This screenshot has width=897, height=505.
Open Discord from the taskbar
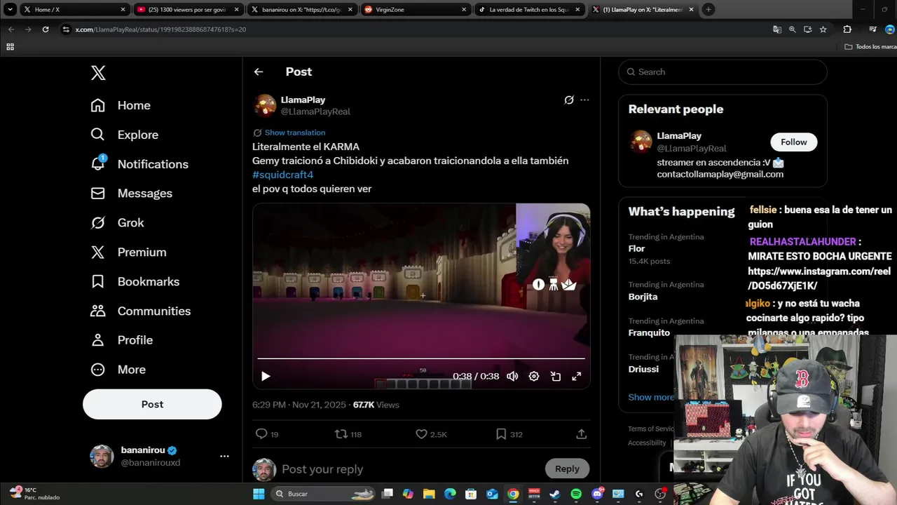597,494
